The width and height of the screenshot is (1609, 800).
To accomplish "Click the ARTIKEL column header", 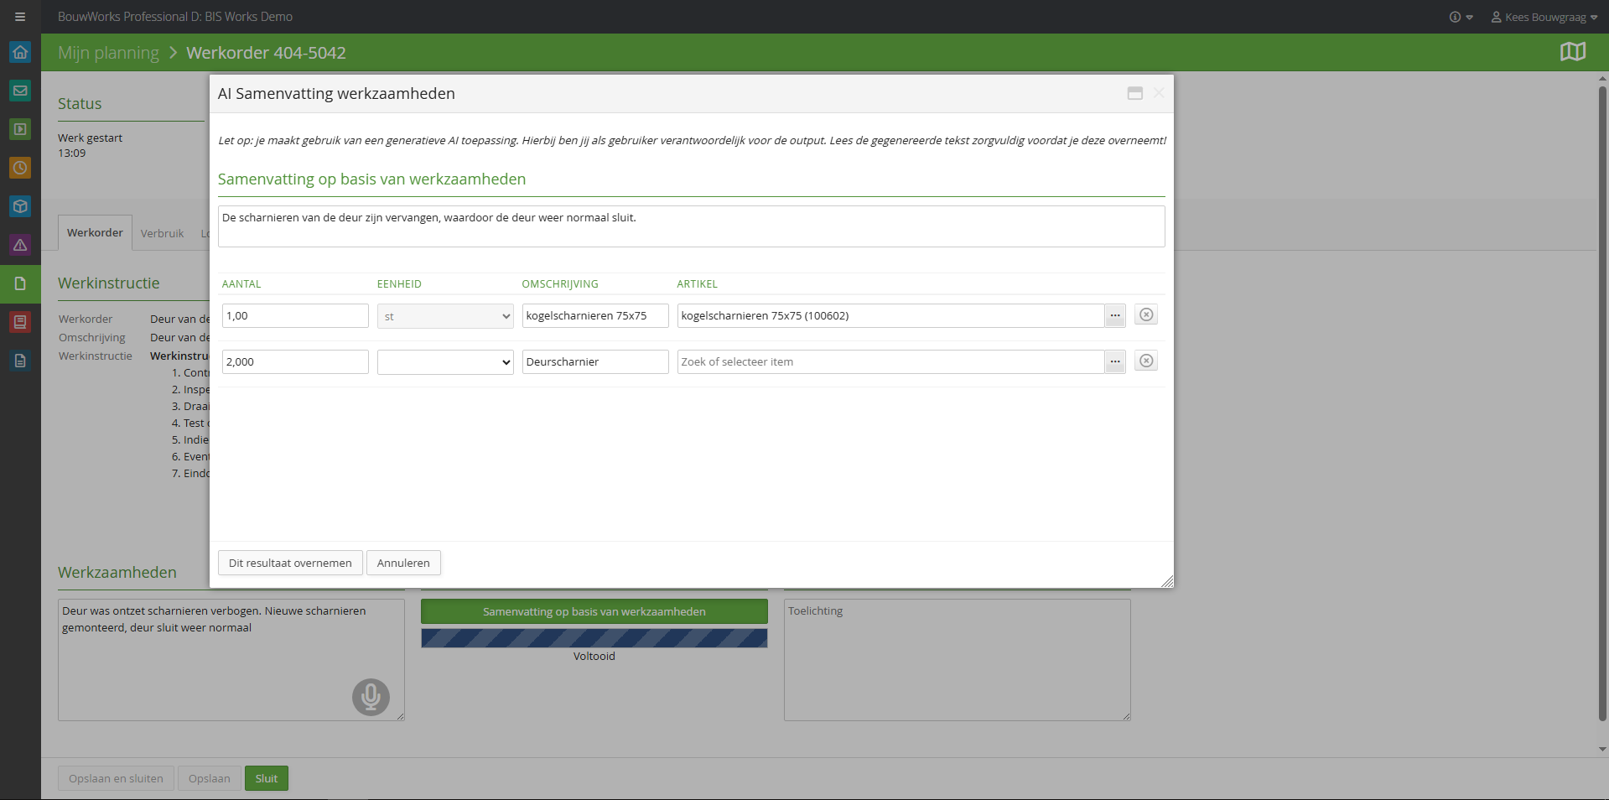I will (698, 284).
